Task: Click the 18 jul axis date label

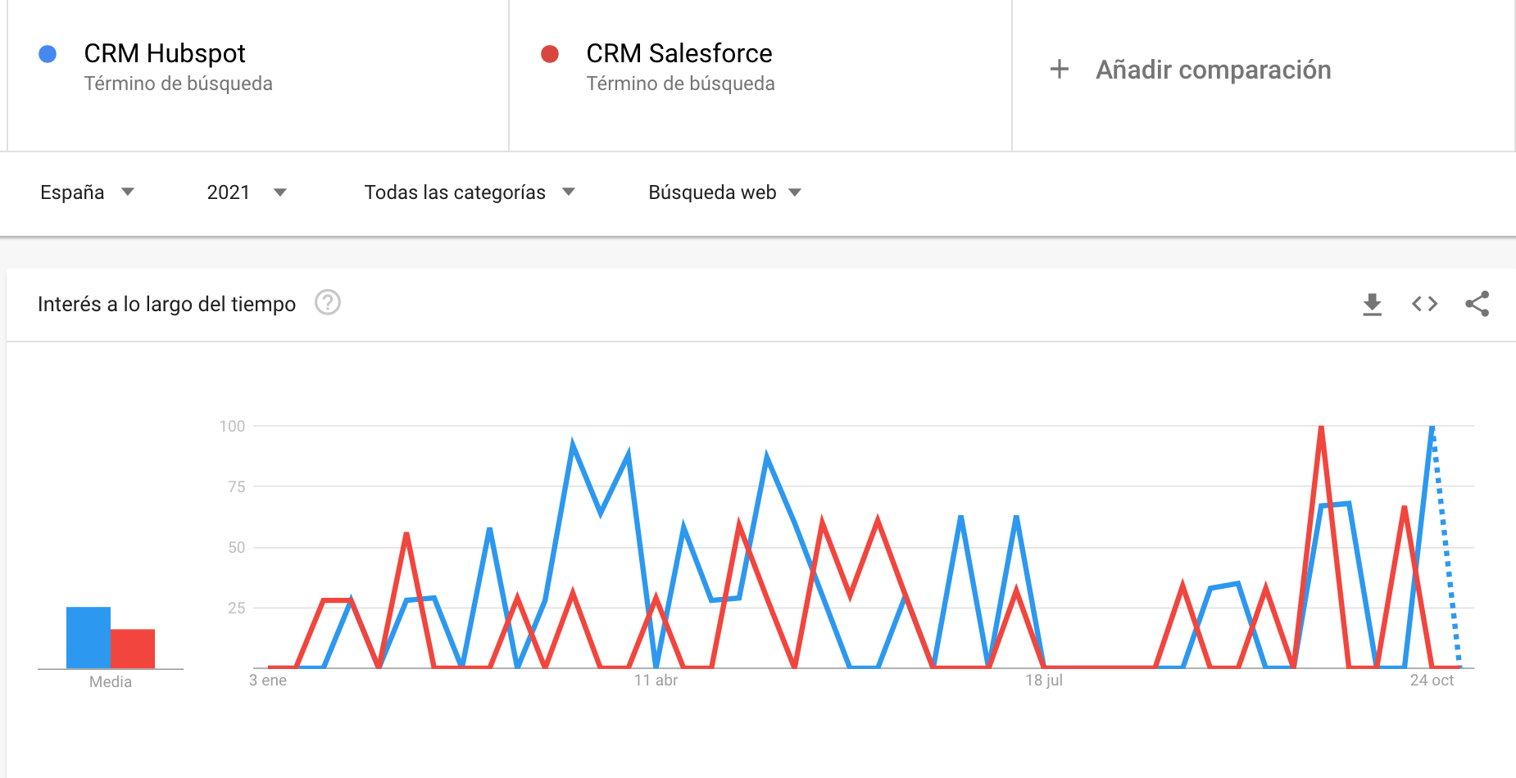Action: (x=1043, y=681)
